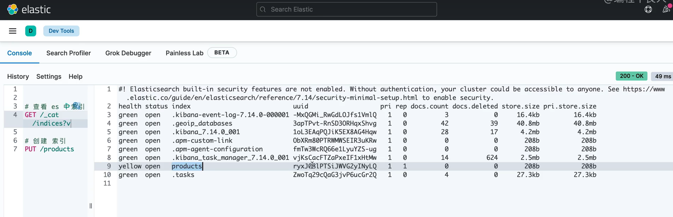Click the .kibana_task_manager_7.14.0_001 index name
The width and height of the screenshot is (673, 217).
(x=231, y=158)
